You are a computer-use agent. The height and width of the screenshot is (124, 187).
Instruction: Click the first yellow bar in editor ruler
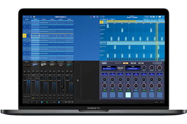(114, 21)
